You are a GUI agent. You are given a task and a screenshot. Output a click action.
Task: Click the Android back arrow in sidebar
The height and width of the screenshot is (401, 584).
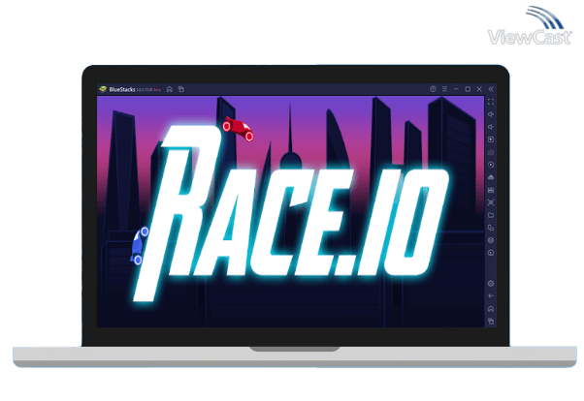point(491,296)
